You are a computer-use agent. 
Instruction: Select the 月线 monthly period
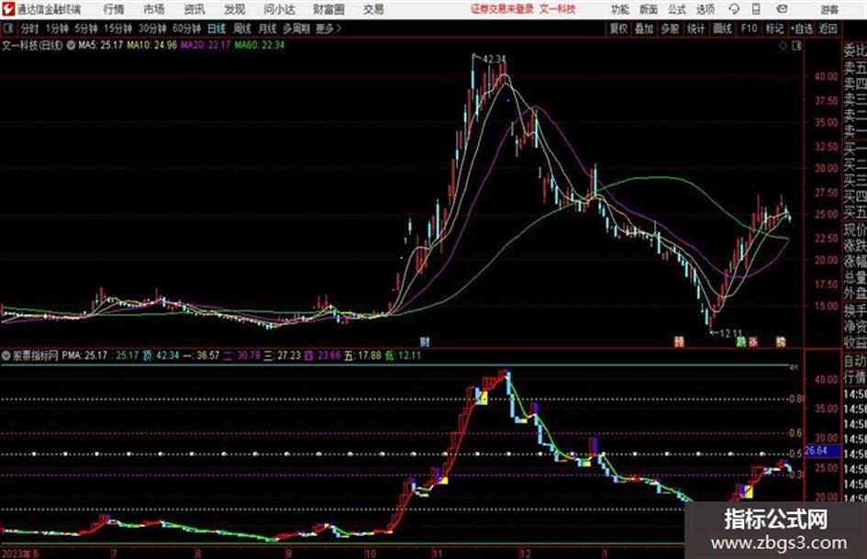point(268,28)
